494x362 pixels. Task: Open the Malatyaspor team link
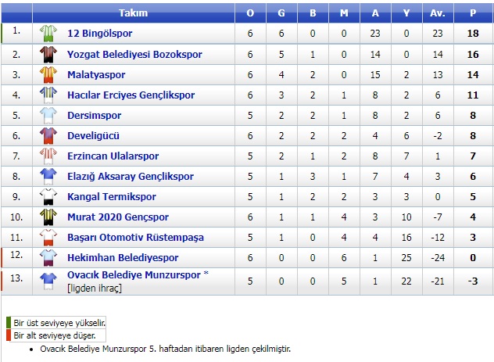96,75
